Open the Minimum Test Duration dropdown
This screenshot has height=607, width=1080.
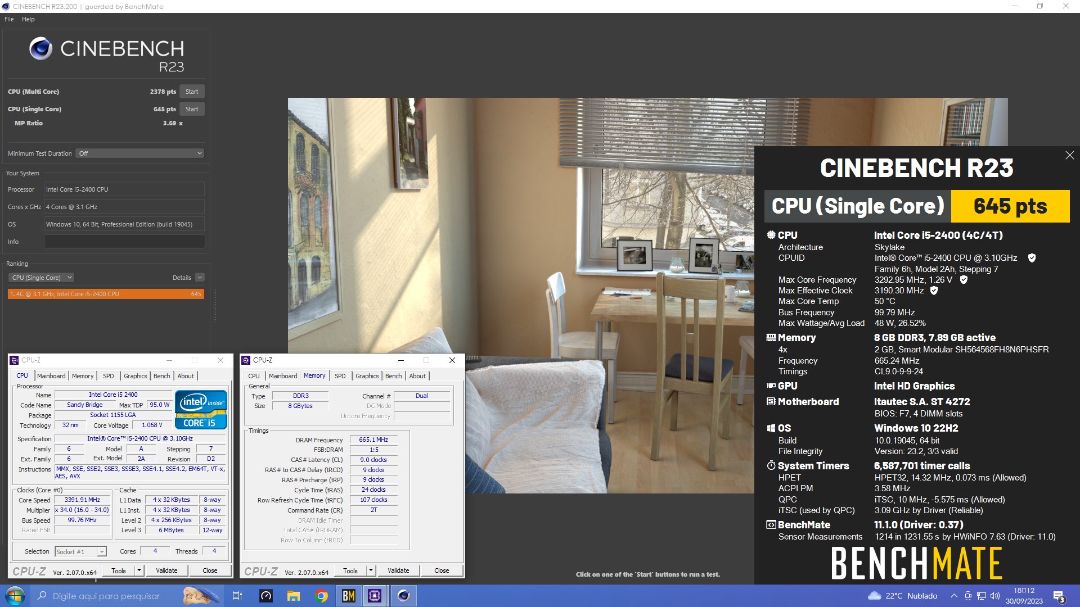click(139, 153)
